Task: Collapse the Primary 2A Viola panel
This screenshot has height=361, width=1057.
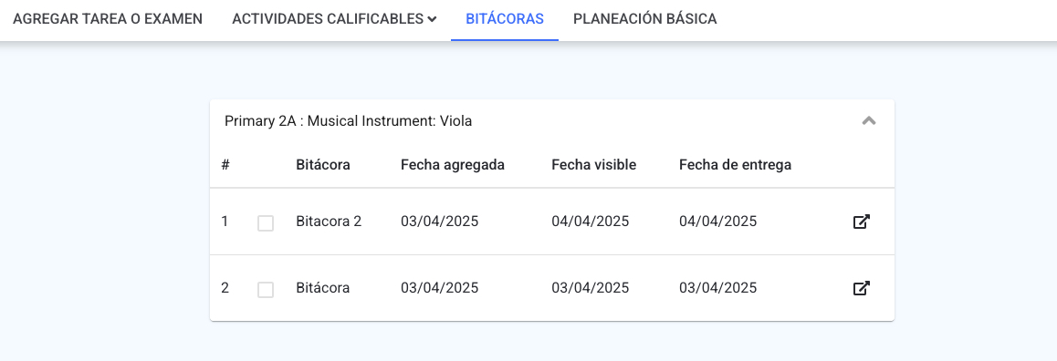Action: [x=869, y=121]
